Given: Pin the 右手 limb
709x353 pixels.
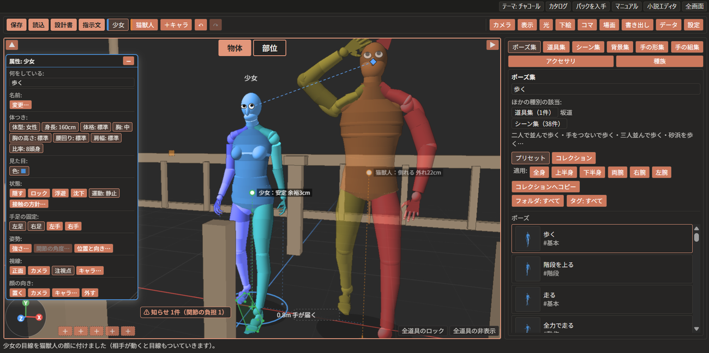Looking at the screenshot, I should [x=73, y=226].
